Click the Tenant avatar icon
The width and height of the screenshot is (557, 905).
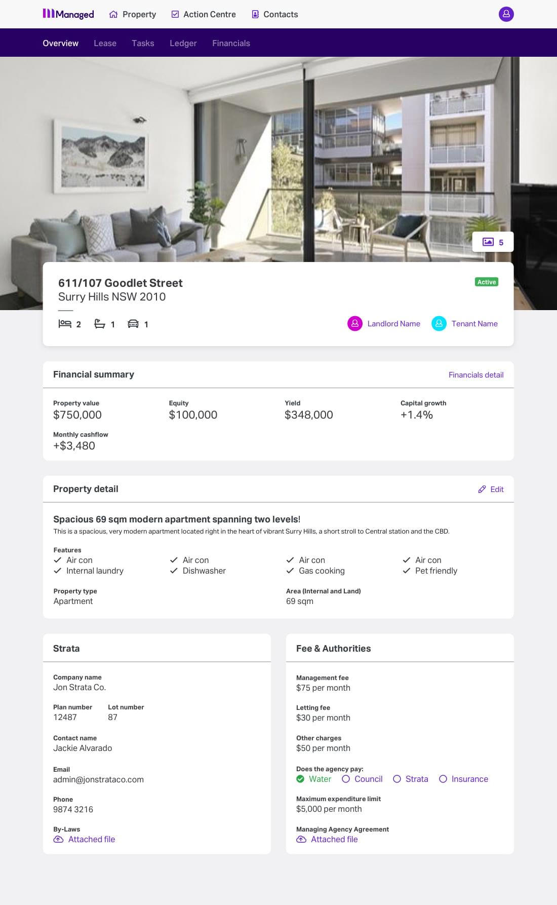click(x=439, y=323)
